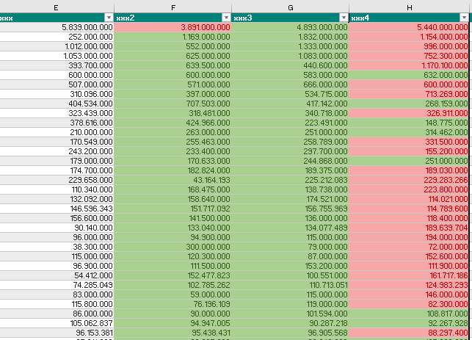Image resolution: width=472 pixels, height=340 pixels.
Task: Select cell 229.283.266
Action: point(409,180)
